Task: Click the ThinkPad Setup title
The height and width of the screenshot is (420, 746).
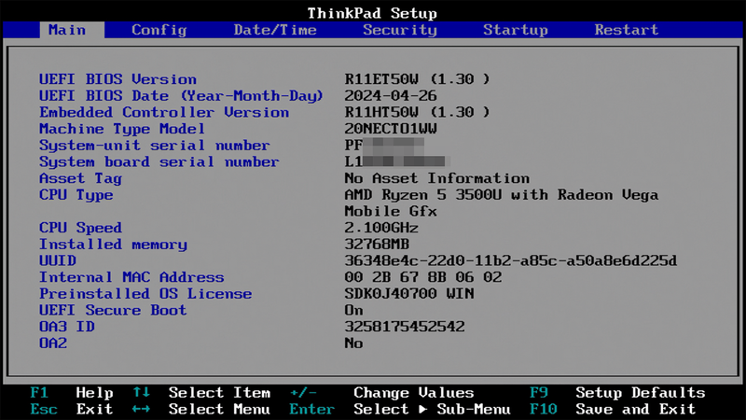Action: point(372,13)
